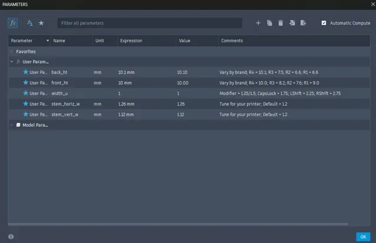
Task: Toggle favorite star for width_u
Action: click(x=26, y=93)
